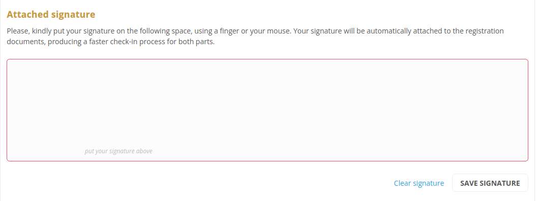The image size is (538, 201).
Task: Click the word 'signature' in the gold heading
Action: coord(73,15)
